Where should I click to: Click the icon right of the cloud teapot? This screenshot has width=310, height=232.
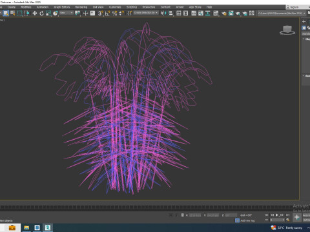click(252, 13)
